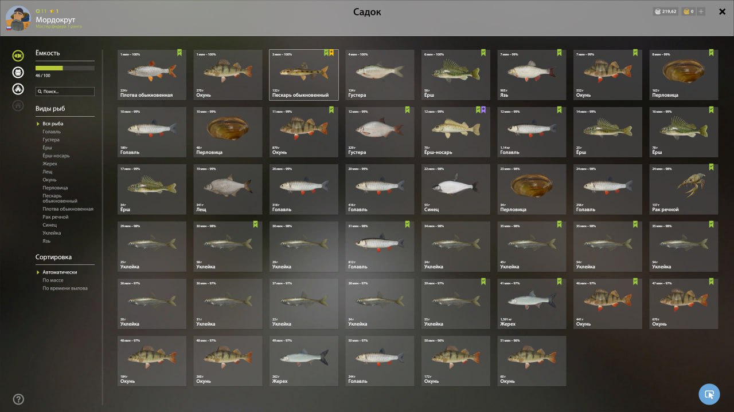
Task: Choose the Автоматически sorting option
Action: click(x=60, y=272)
